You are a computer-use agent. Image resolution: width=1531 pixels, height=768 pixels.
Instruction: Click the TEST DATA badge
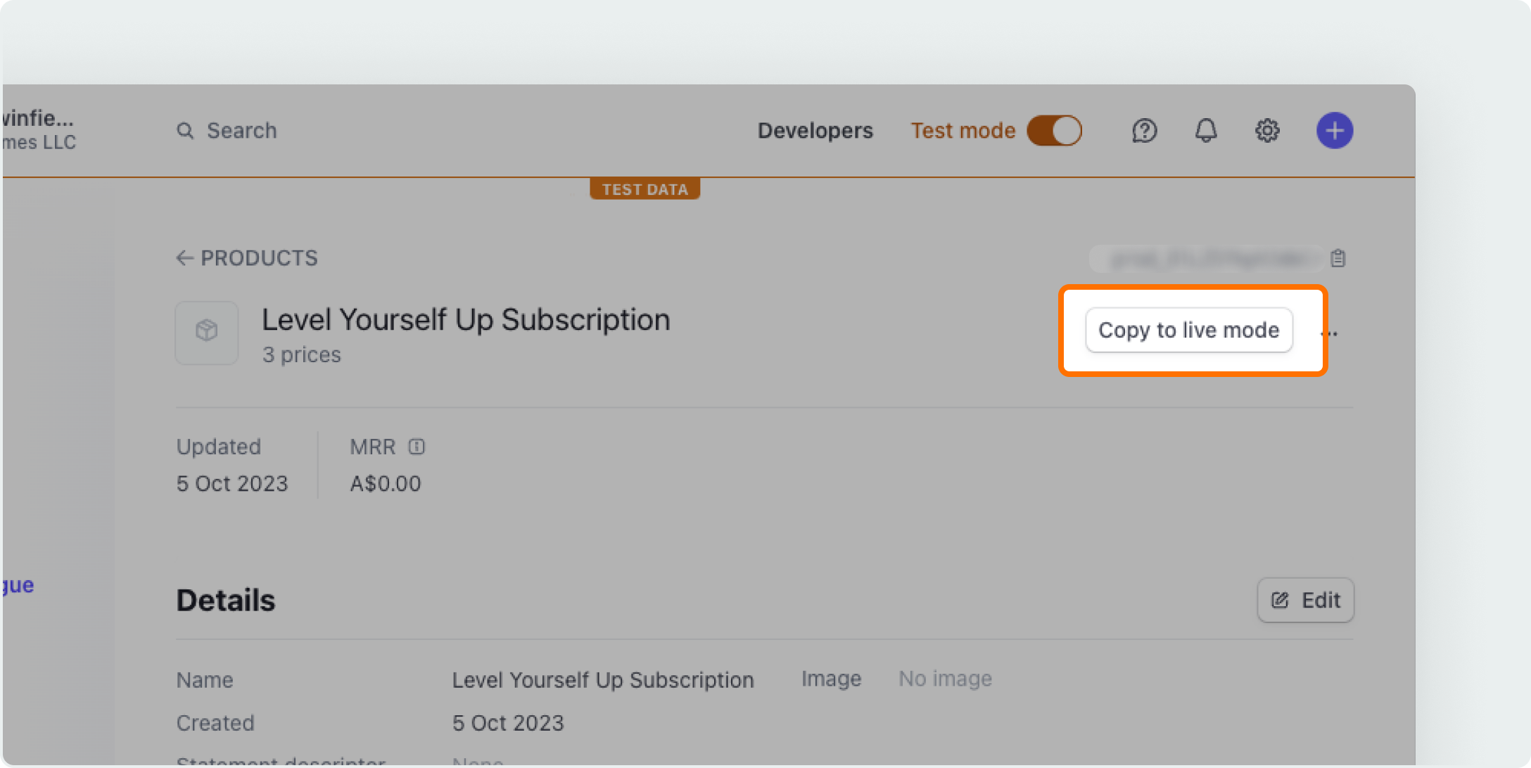click(x=644, y=189)
